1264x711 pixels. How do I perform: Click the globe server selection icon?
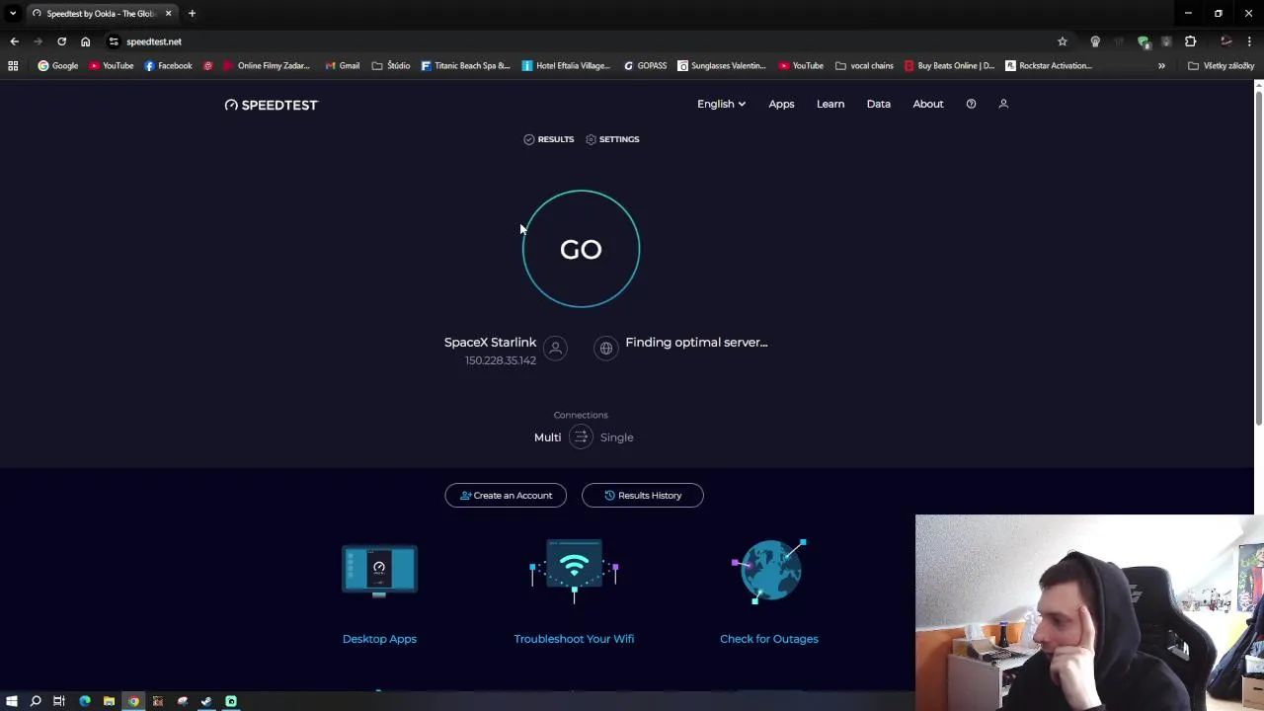[x=606, y=348]
